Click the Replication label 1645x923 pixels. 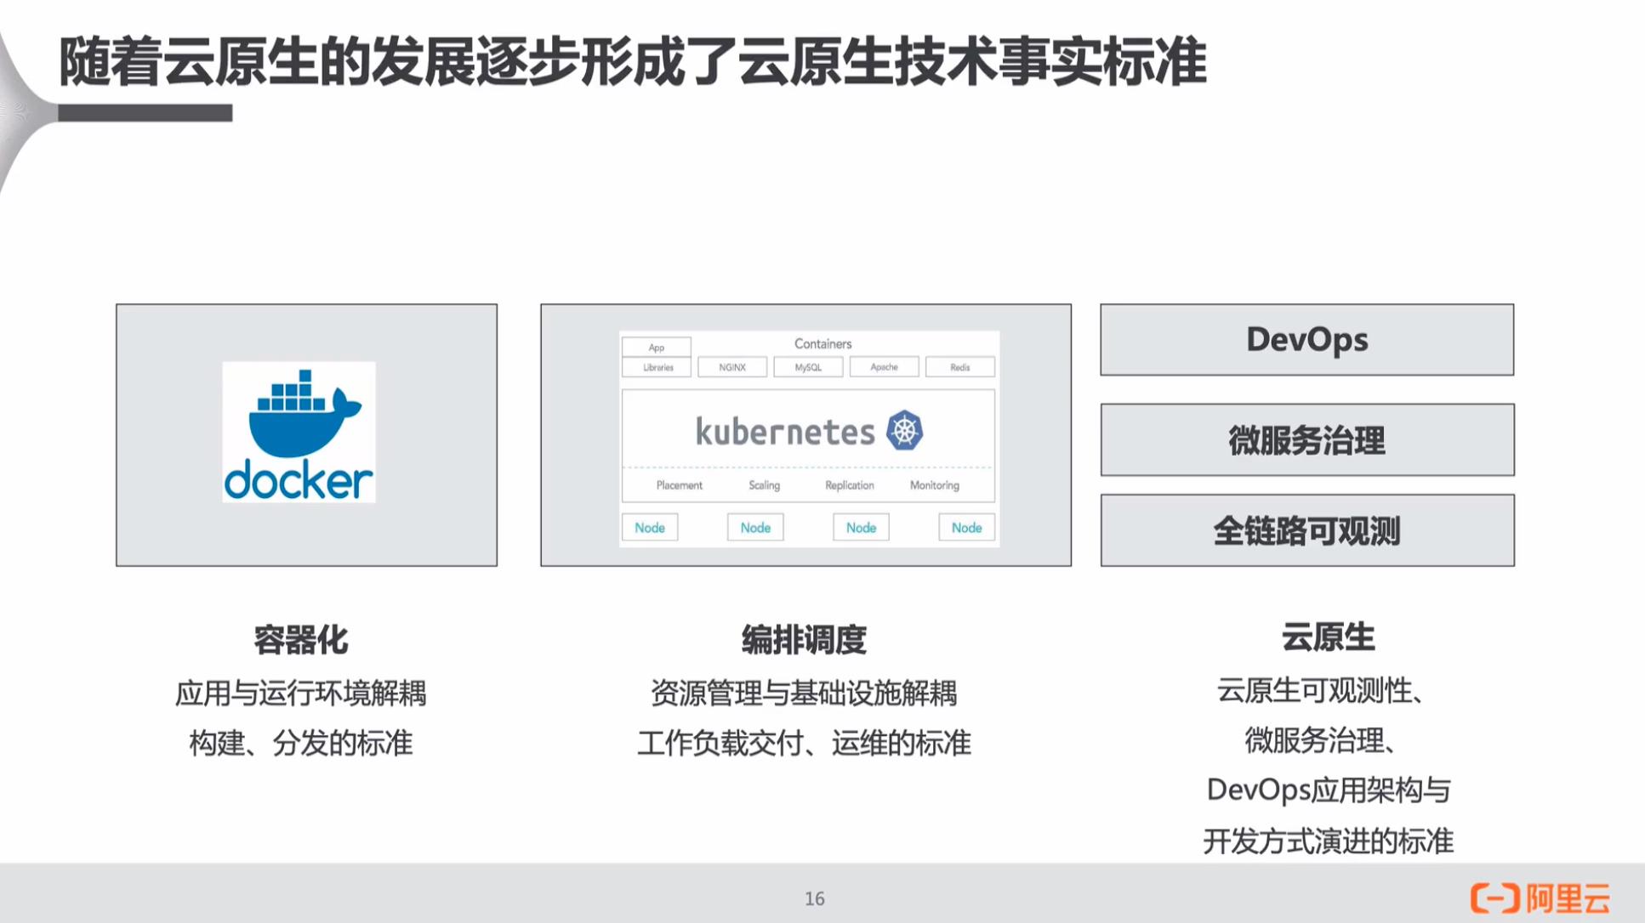pyautogui.click(x=850, y=485)
